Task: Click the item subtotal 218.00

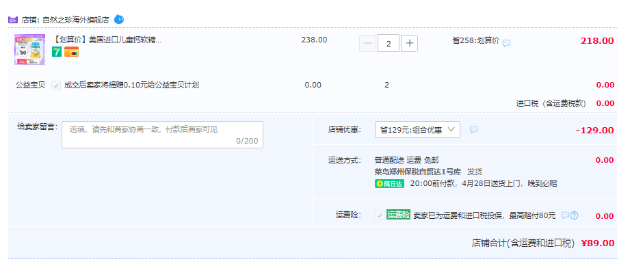Action: 597,40
